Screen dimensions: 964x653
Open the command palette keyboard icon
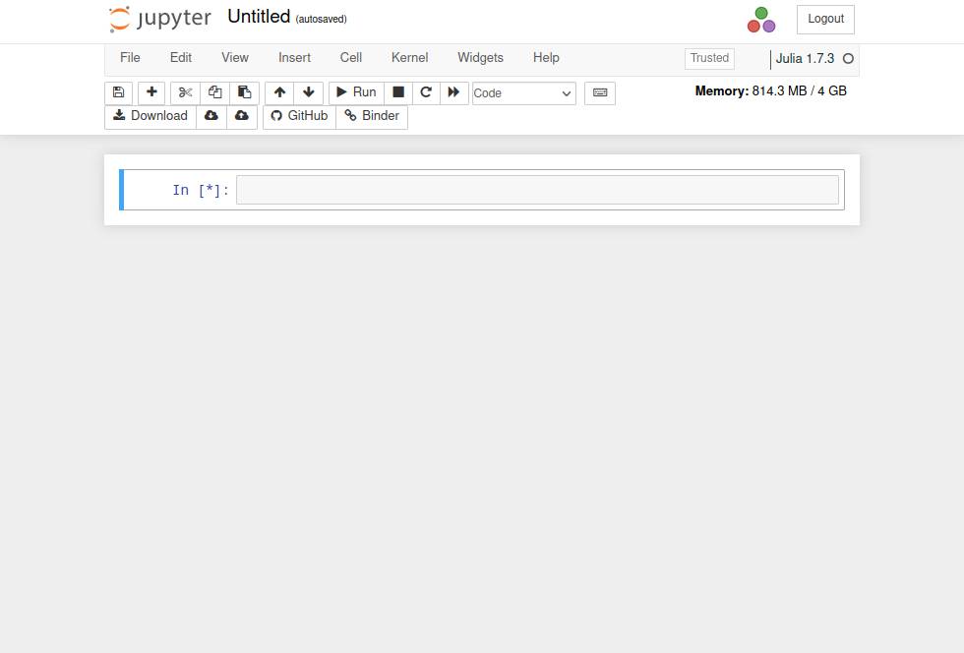[x=600, y=92]
